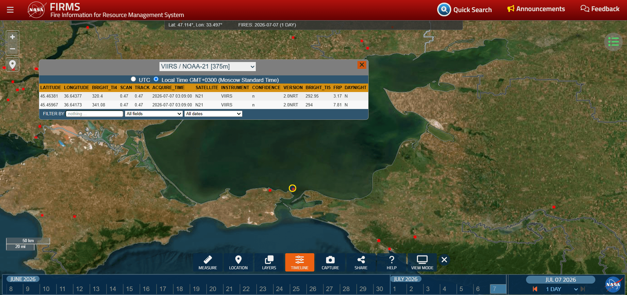627x295 pixels.
Task: Close the fire data table popup
Action: click(x=362, y=65)
